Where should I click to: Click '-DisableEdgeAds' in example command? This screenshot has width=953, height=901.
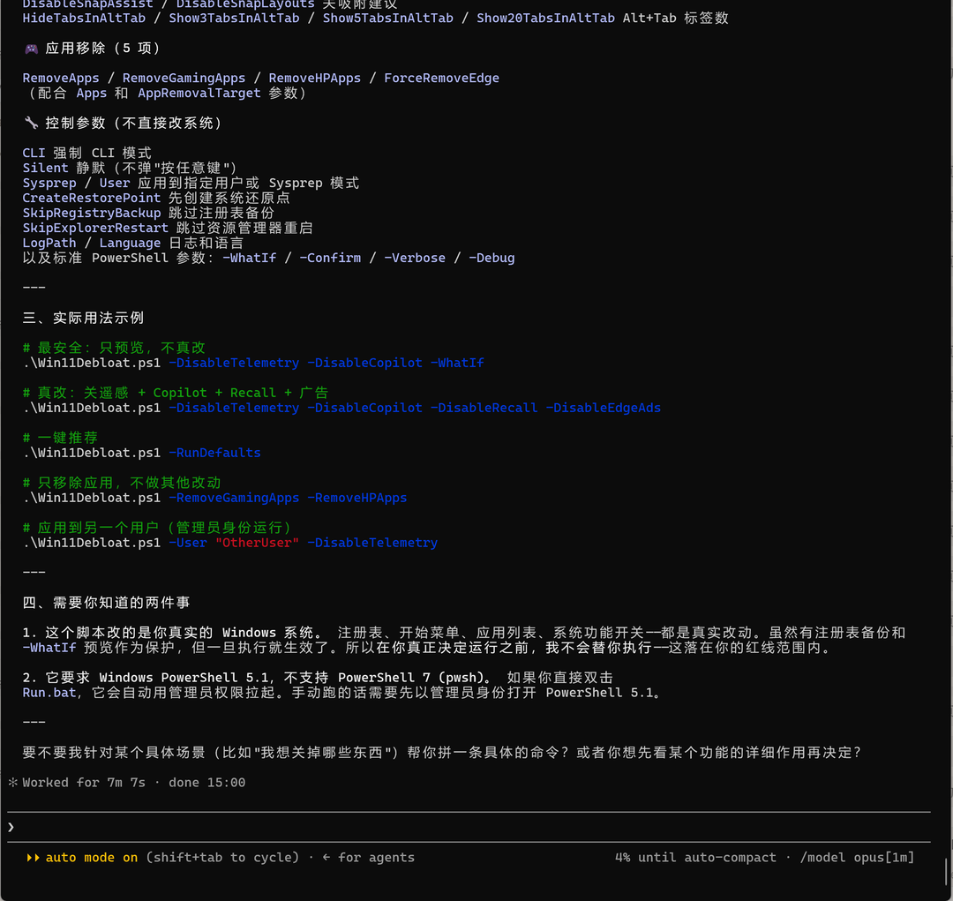(603, 408)
